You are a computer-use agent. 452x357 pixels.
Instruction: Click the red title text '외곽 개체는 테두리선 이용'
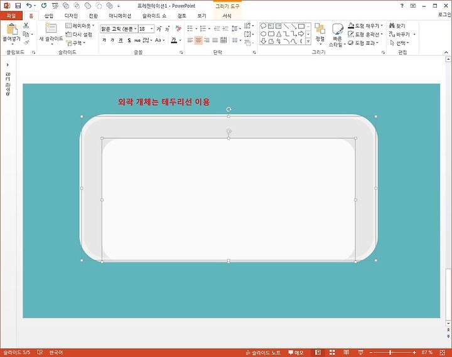(164, 102)
